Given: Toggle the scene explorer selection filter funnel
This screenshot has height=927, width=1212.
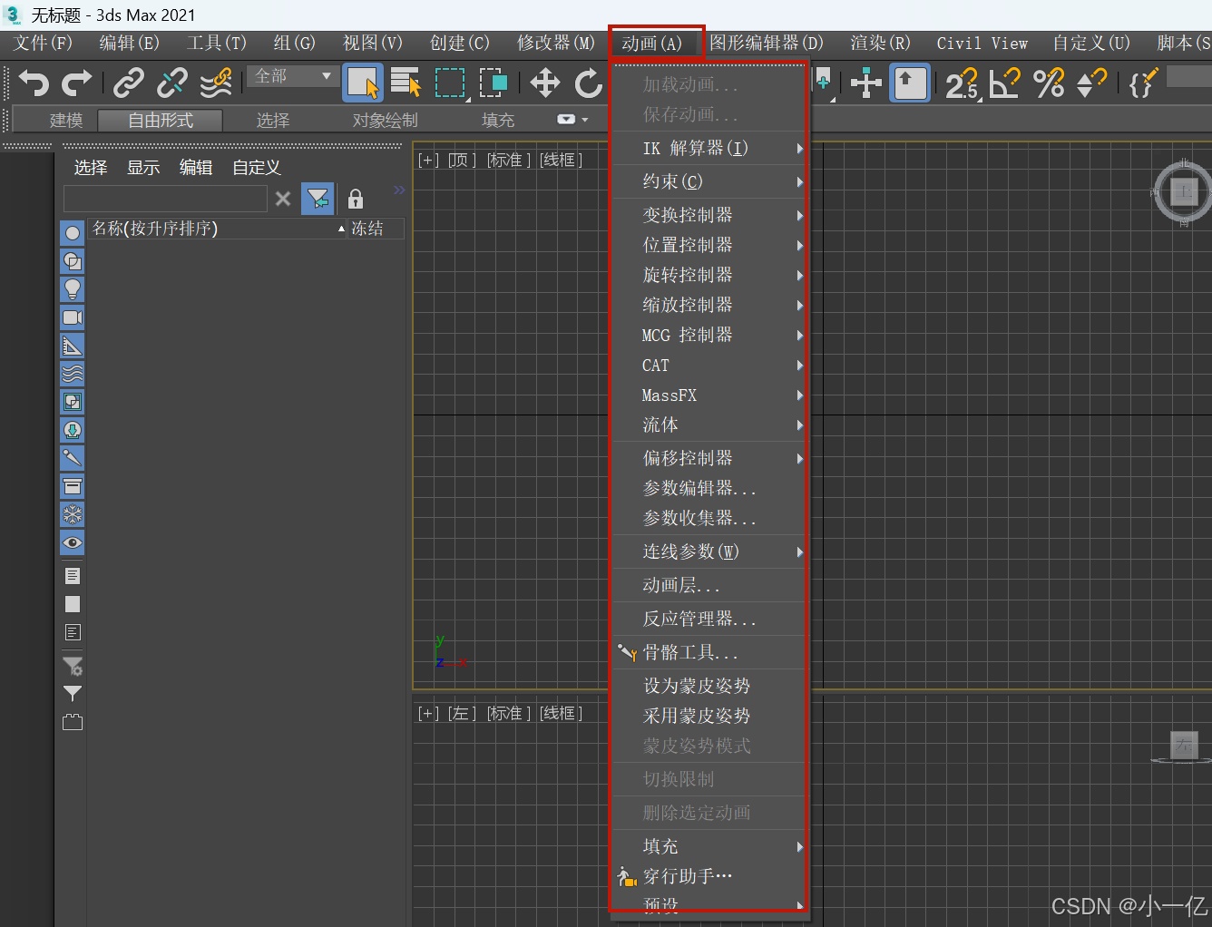Looking at the screenshot, I should click(318, 199).
